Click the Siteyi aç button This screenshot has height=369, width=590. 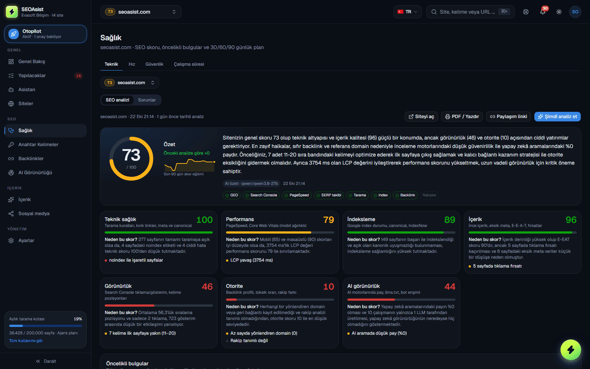(x=421, y=117)
